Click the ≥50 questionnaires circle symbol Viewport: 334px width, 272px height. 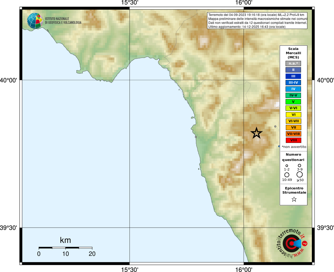300,175
